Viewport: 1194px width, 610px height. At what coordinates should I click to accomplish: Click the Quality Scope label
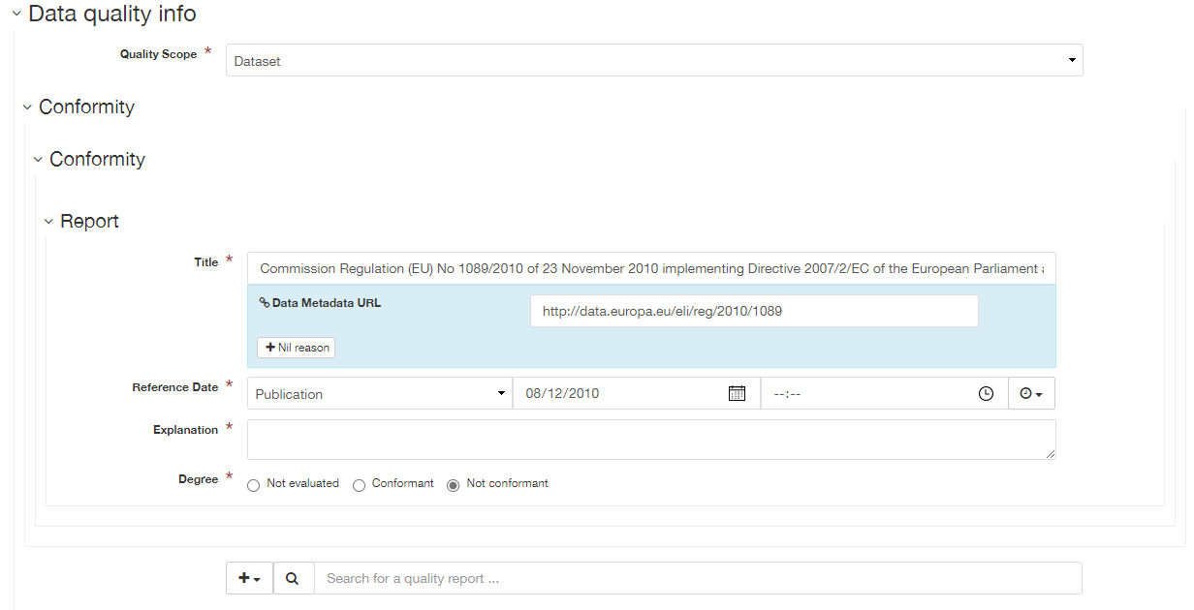159,54
